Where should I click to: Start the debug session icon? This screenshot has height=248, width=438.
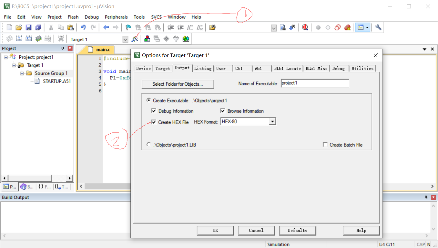point(305,27)
